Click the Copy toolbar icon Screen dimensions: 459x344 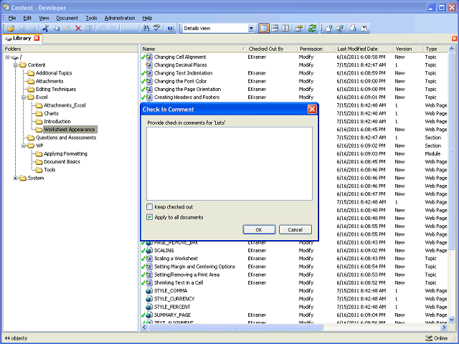pyautogui.click(x=56, y=29)
